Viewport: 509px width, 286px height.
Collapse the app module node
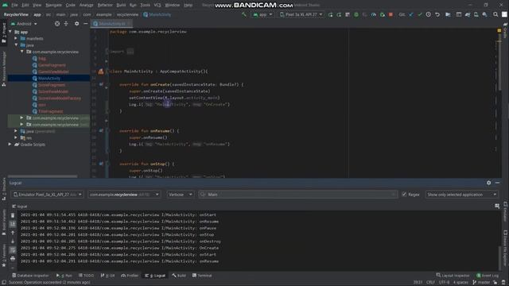pyautogui.click(x=10, y=32)
